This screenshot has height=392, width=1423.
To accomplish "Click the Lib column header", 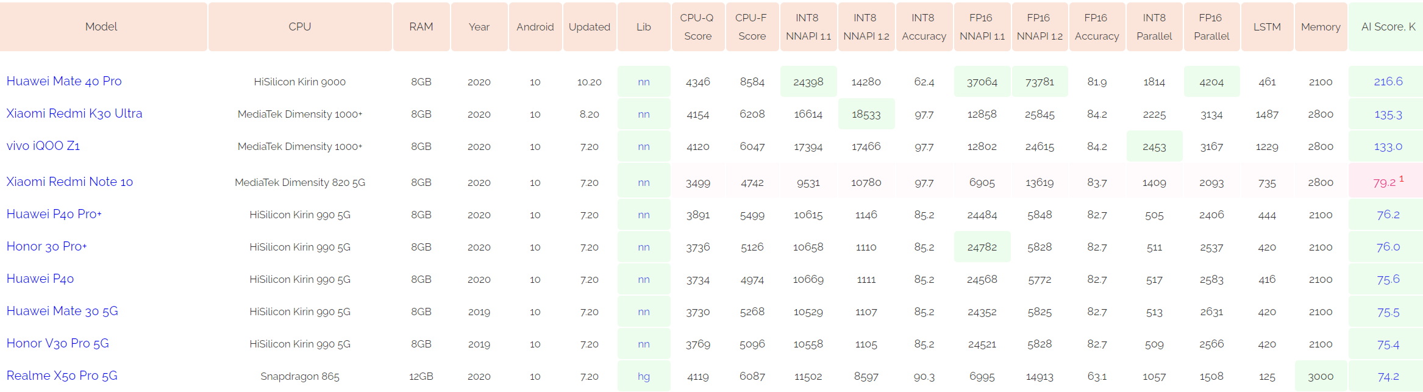I will tap(644, 27).
